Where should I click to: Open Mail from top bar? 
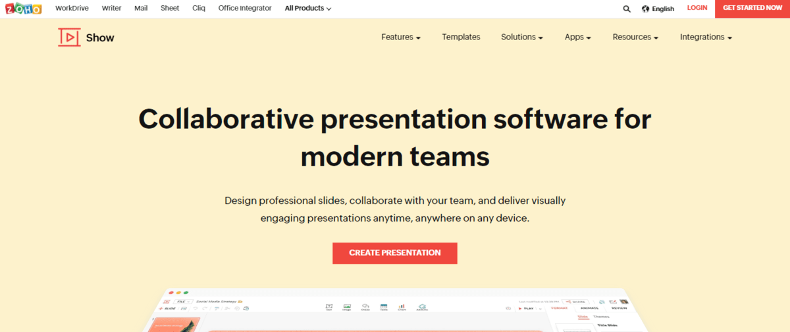pyautogui.click(x=141, y=9)
